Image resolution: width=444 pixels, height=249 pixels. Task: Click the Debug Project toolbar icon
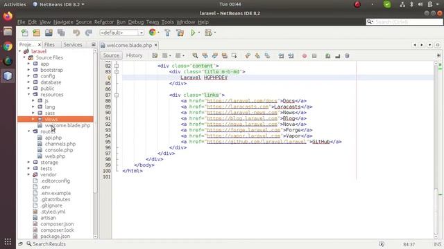click(208, 33)
